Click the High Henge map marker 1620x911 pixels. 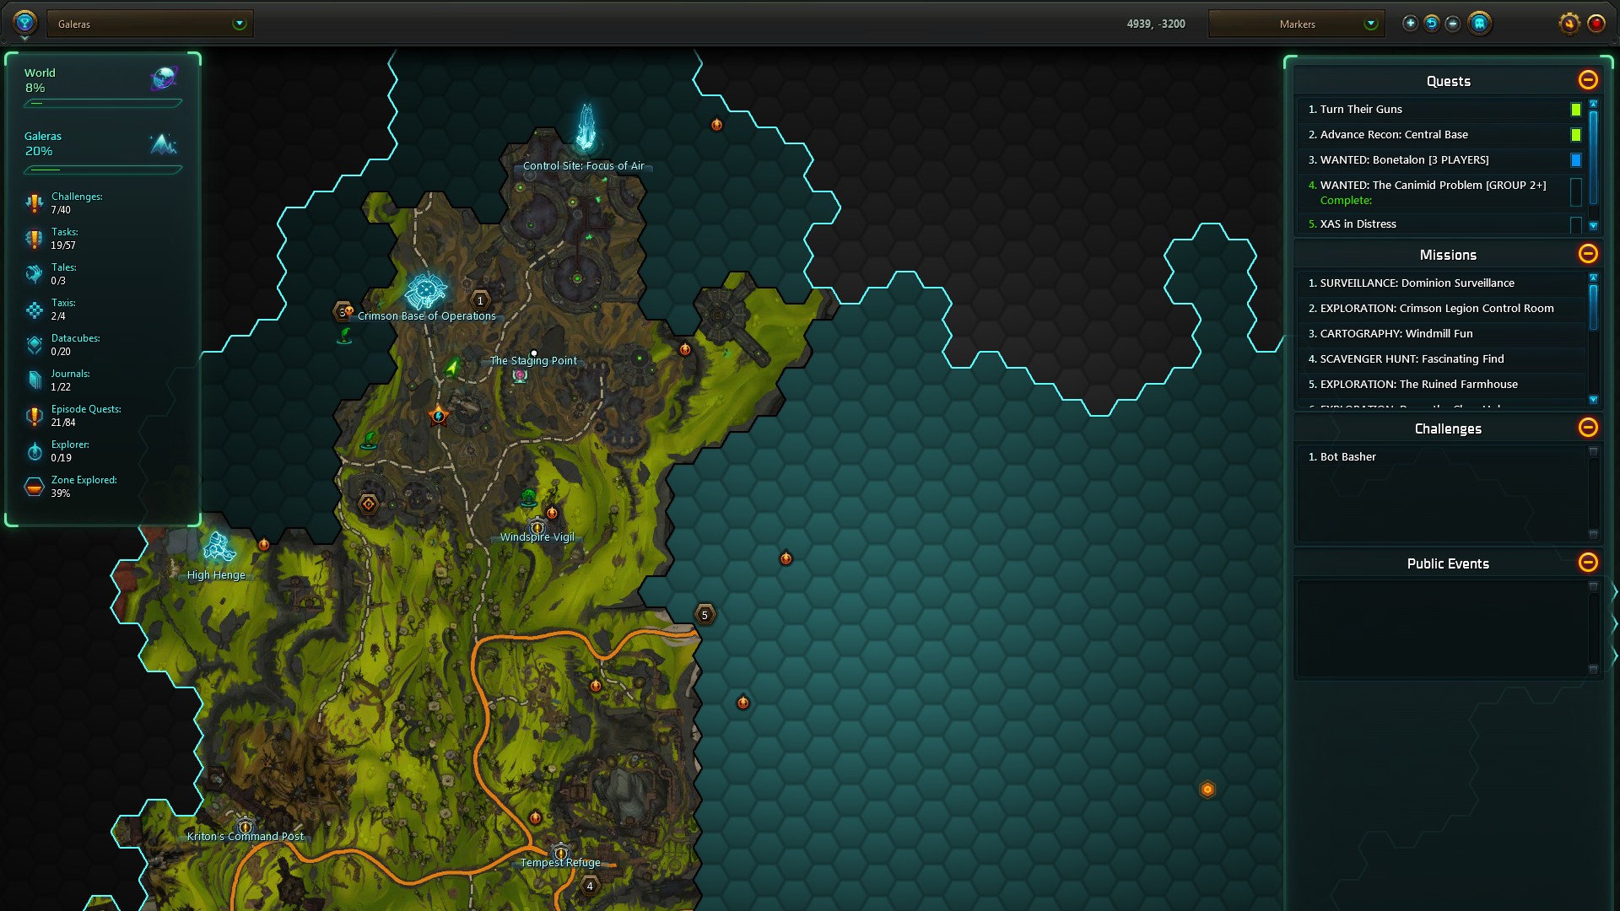coord(219,547)
